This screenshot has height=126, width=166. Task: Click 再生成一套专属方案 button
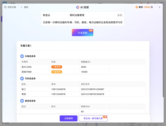pyautogui.click(x=93, y=119)
